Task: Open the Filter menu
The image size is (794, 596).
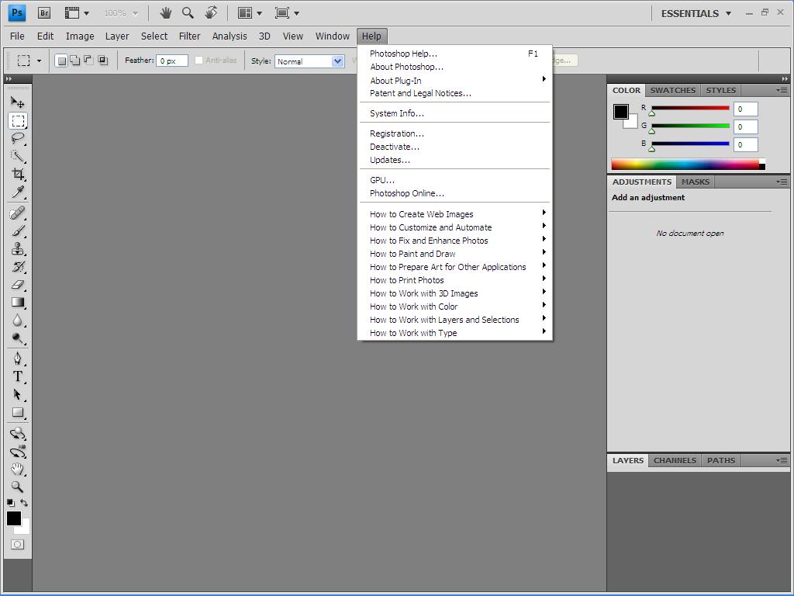Action: tap(189, 36)
